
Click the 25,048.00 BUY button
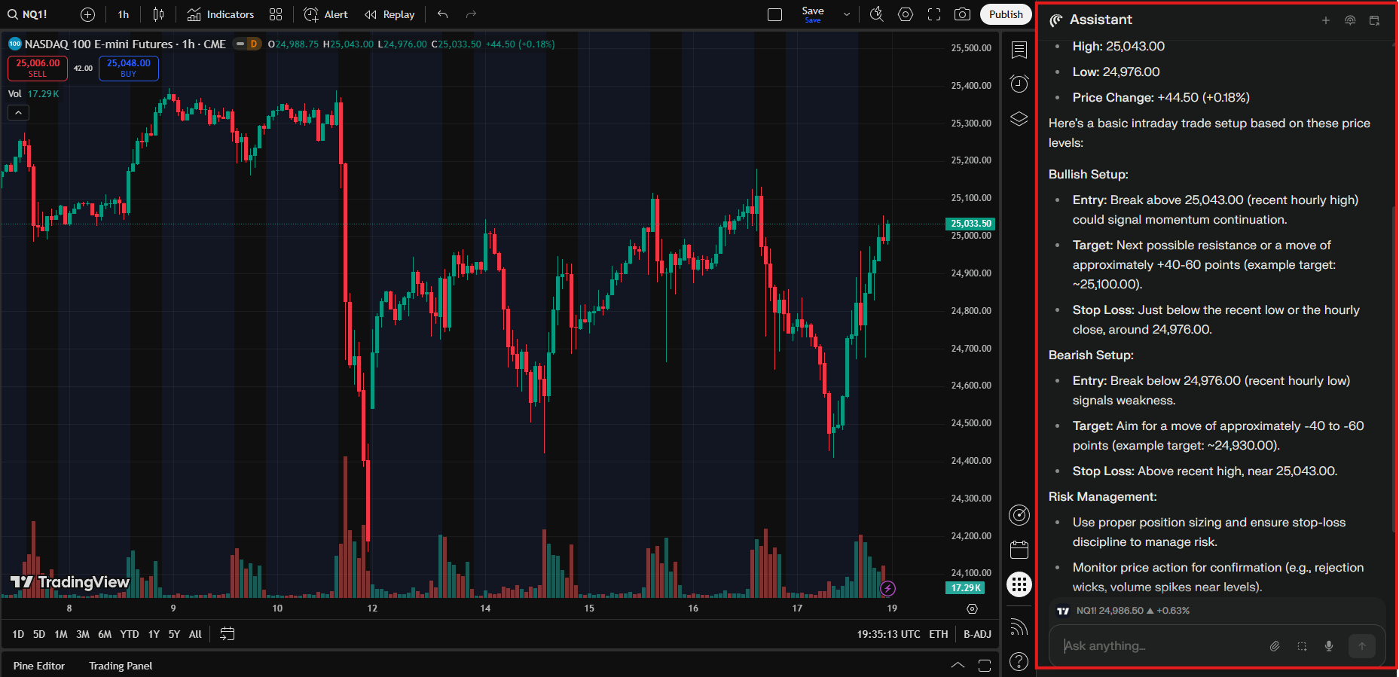129,68
